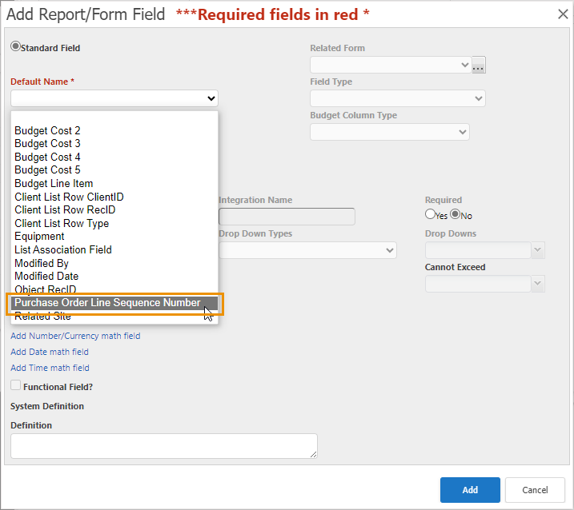Choose Budget Cost 5 from list
Image resolution: width=574 pixels, height=510 pixels.
click(x=114, y=170)
